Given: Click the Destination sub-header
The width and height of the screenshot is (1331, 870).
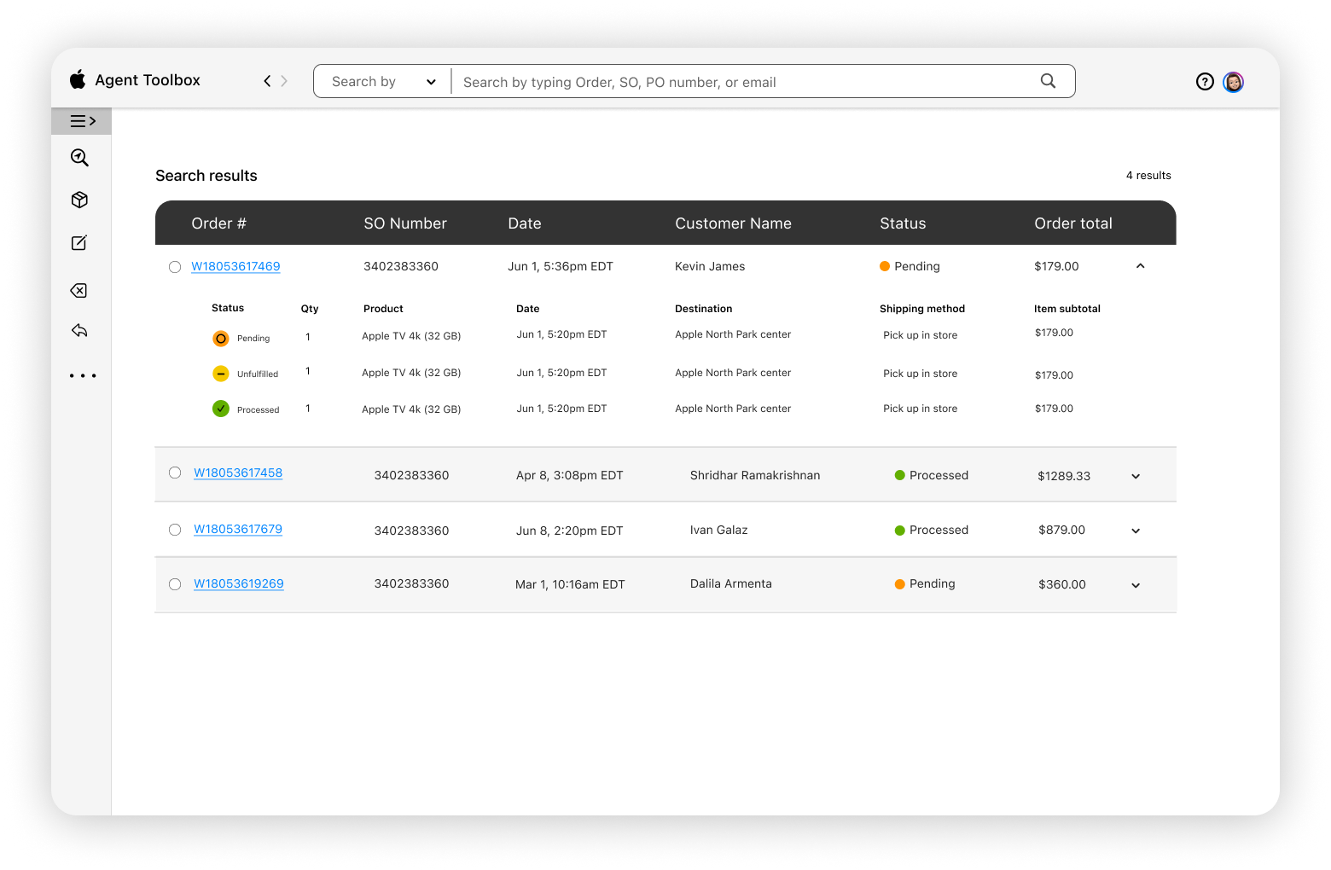Looking at the screenshot, I should tap(704, 309).
